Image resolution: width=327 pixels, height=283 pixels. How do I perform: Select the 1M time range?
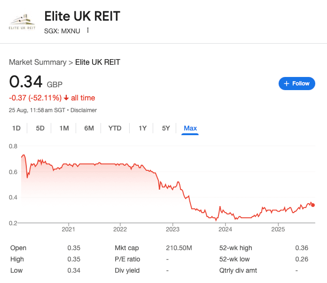[64, 128]
